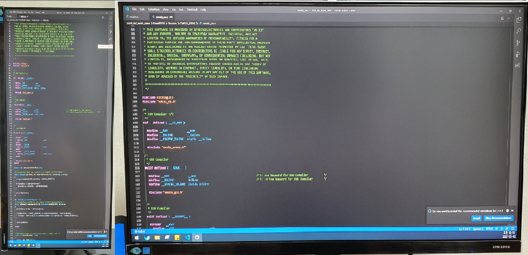Open File Explorer from the right monitor's taskbar
528x255 pixels.
click(157, 238)
